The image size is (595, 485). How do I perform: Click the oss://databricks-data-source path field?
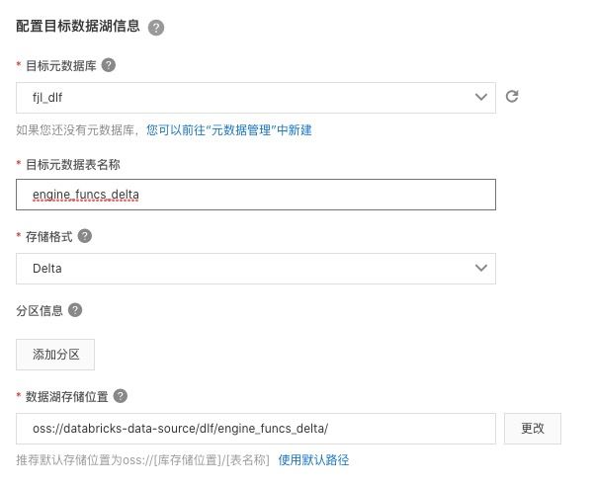256,429
